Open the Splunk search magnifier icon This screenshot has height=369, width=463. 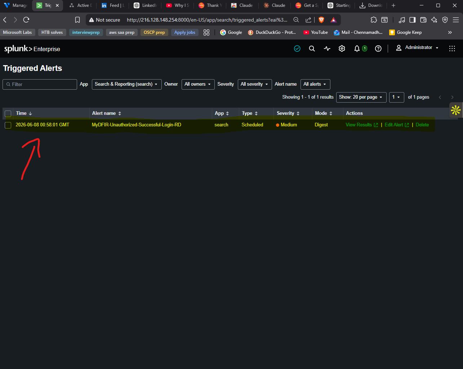(312, 49)
